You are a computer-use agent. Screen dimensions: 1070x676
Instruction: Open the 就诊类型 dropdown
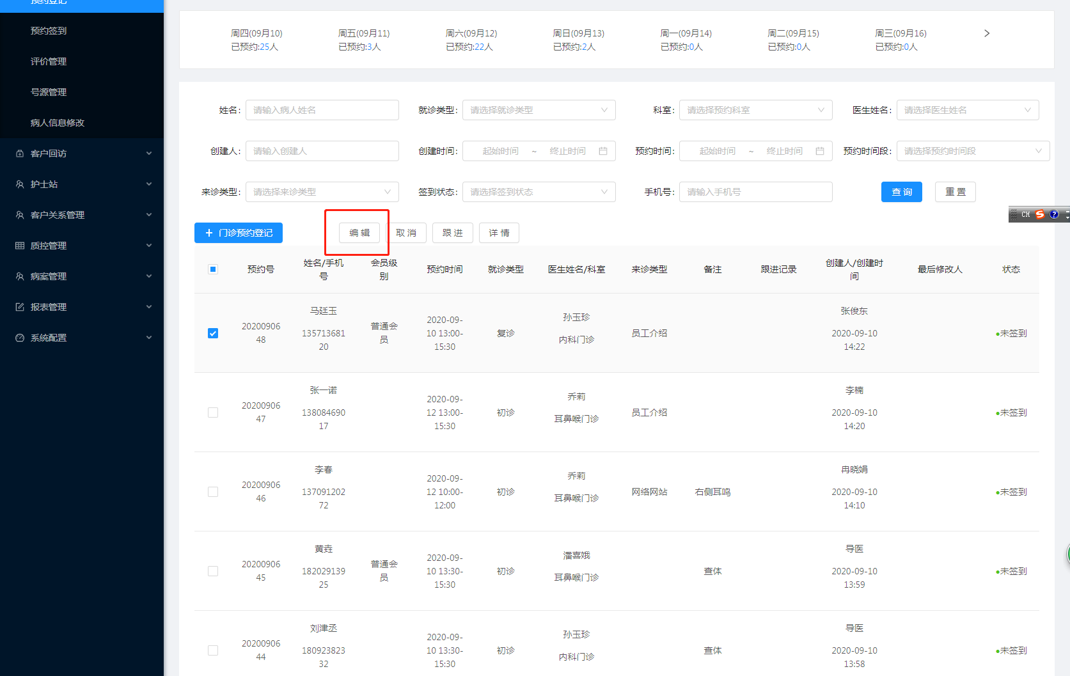pyautogui.click(x=539, y=110)
